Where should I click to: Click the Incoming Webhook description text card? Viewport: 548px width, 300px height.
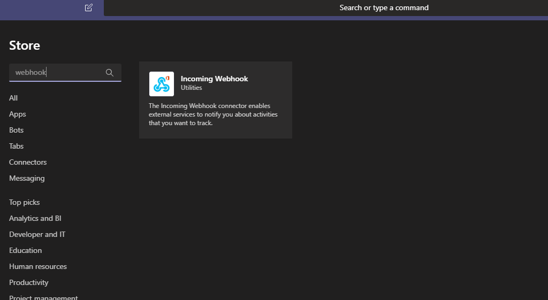(213, 114)
